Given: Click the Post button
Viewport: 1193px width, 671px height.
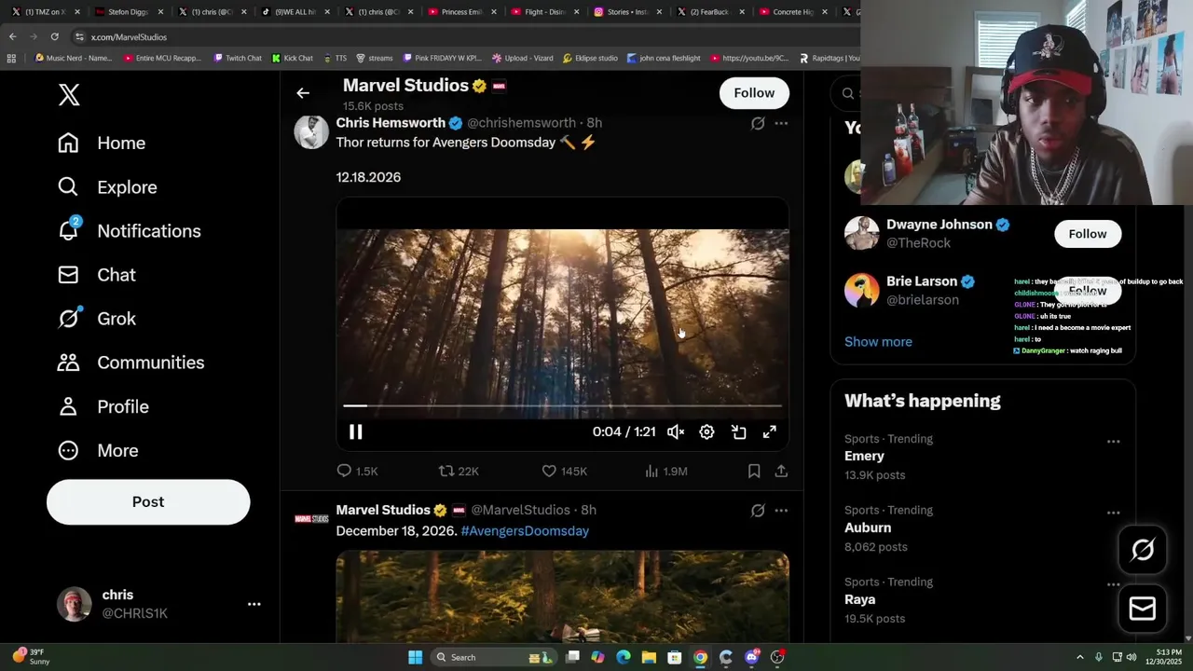Looking at the screenshot, I should pos(148,501).
